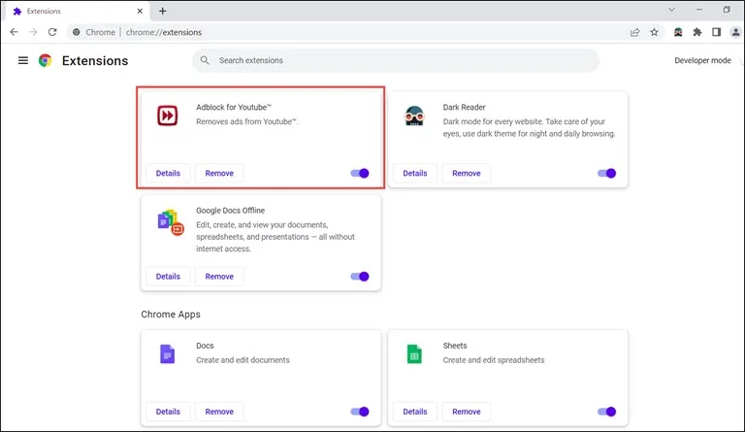
Task: Focus the Search extensions field
Action: coord(396,60)
